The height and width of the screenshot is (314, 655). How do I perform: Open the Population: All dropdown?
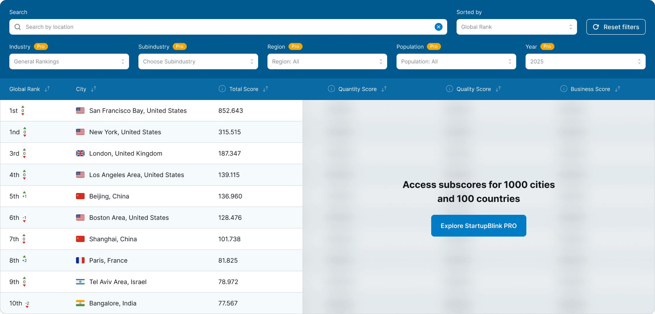(456, 61)
